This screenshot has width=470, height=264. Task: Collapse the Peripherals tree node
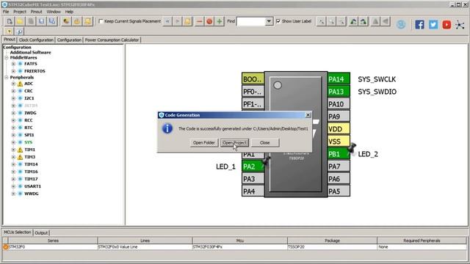(7, 77)
